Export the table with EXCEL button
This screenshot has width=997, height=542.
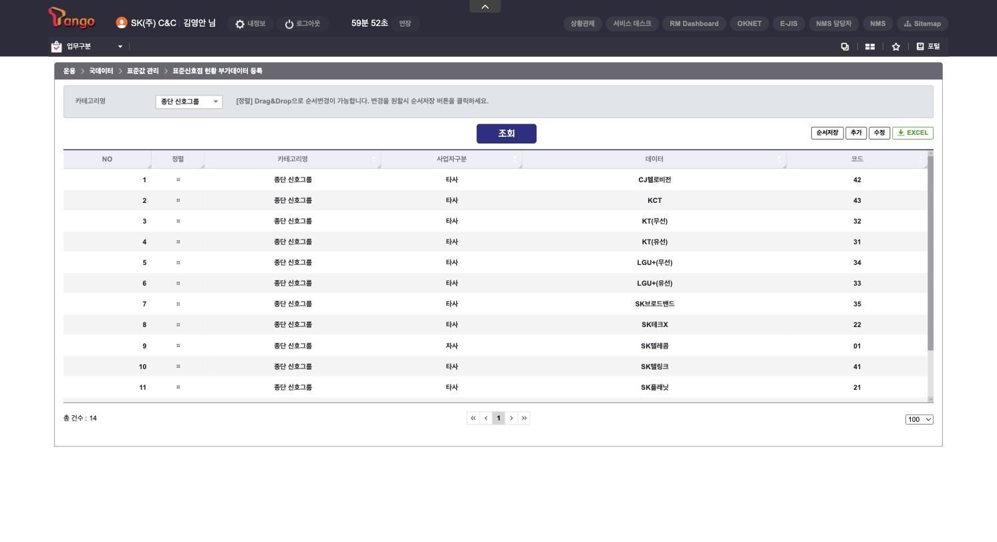tap(913, 133)
